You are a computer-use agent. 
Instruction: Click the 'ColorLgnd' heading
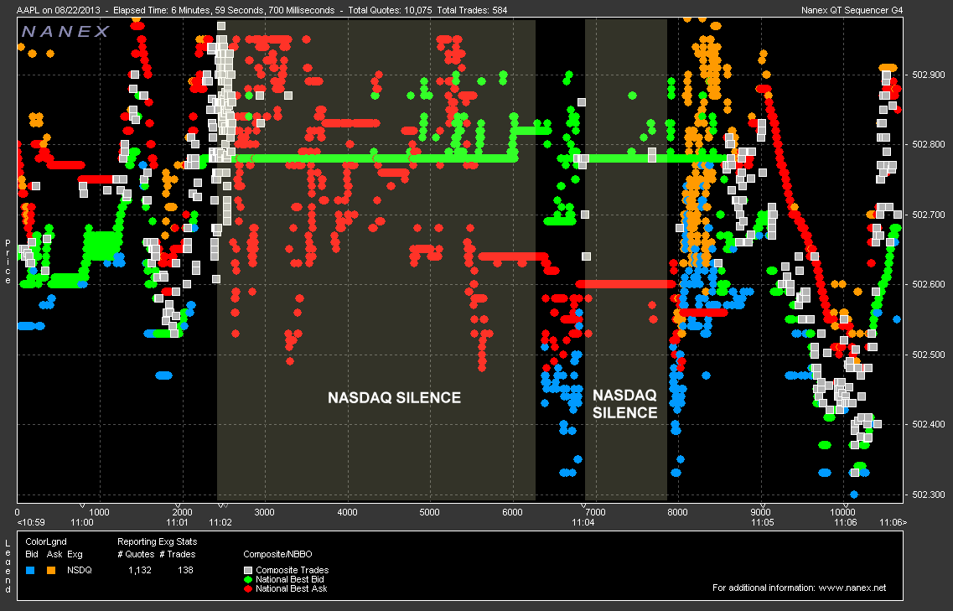[x=46, y=541]
